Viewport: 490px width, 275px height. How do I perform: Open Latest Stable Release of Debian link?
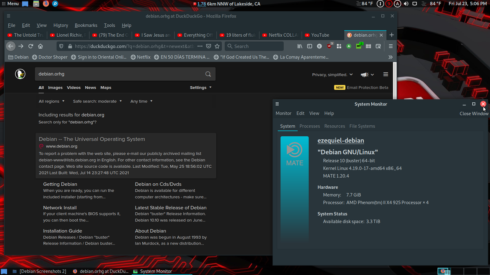[x=171, y=208]
